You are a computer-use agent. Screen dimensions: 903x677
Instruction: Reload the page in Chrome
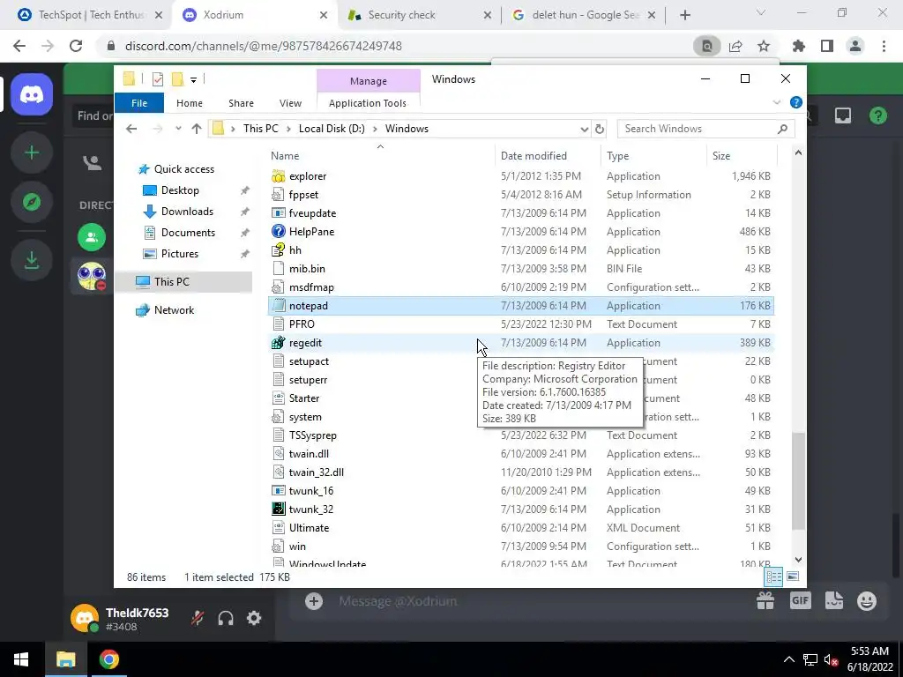click(x=76, y=46)
